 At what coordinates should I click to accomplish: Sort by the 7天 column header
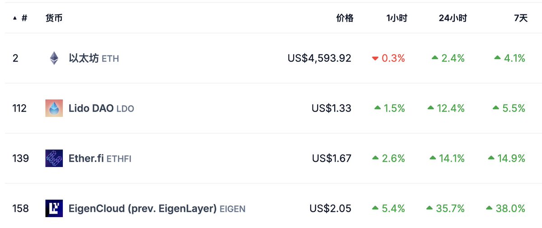(520, 19)
